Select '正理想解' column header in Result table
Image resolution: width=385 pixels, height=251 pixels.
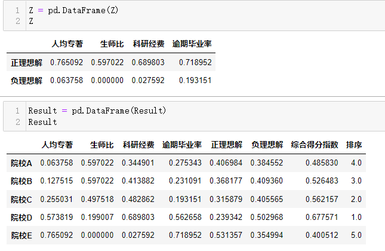(x=227, y=145)
